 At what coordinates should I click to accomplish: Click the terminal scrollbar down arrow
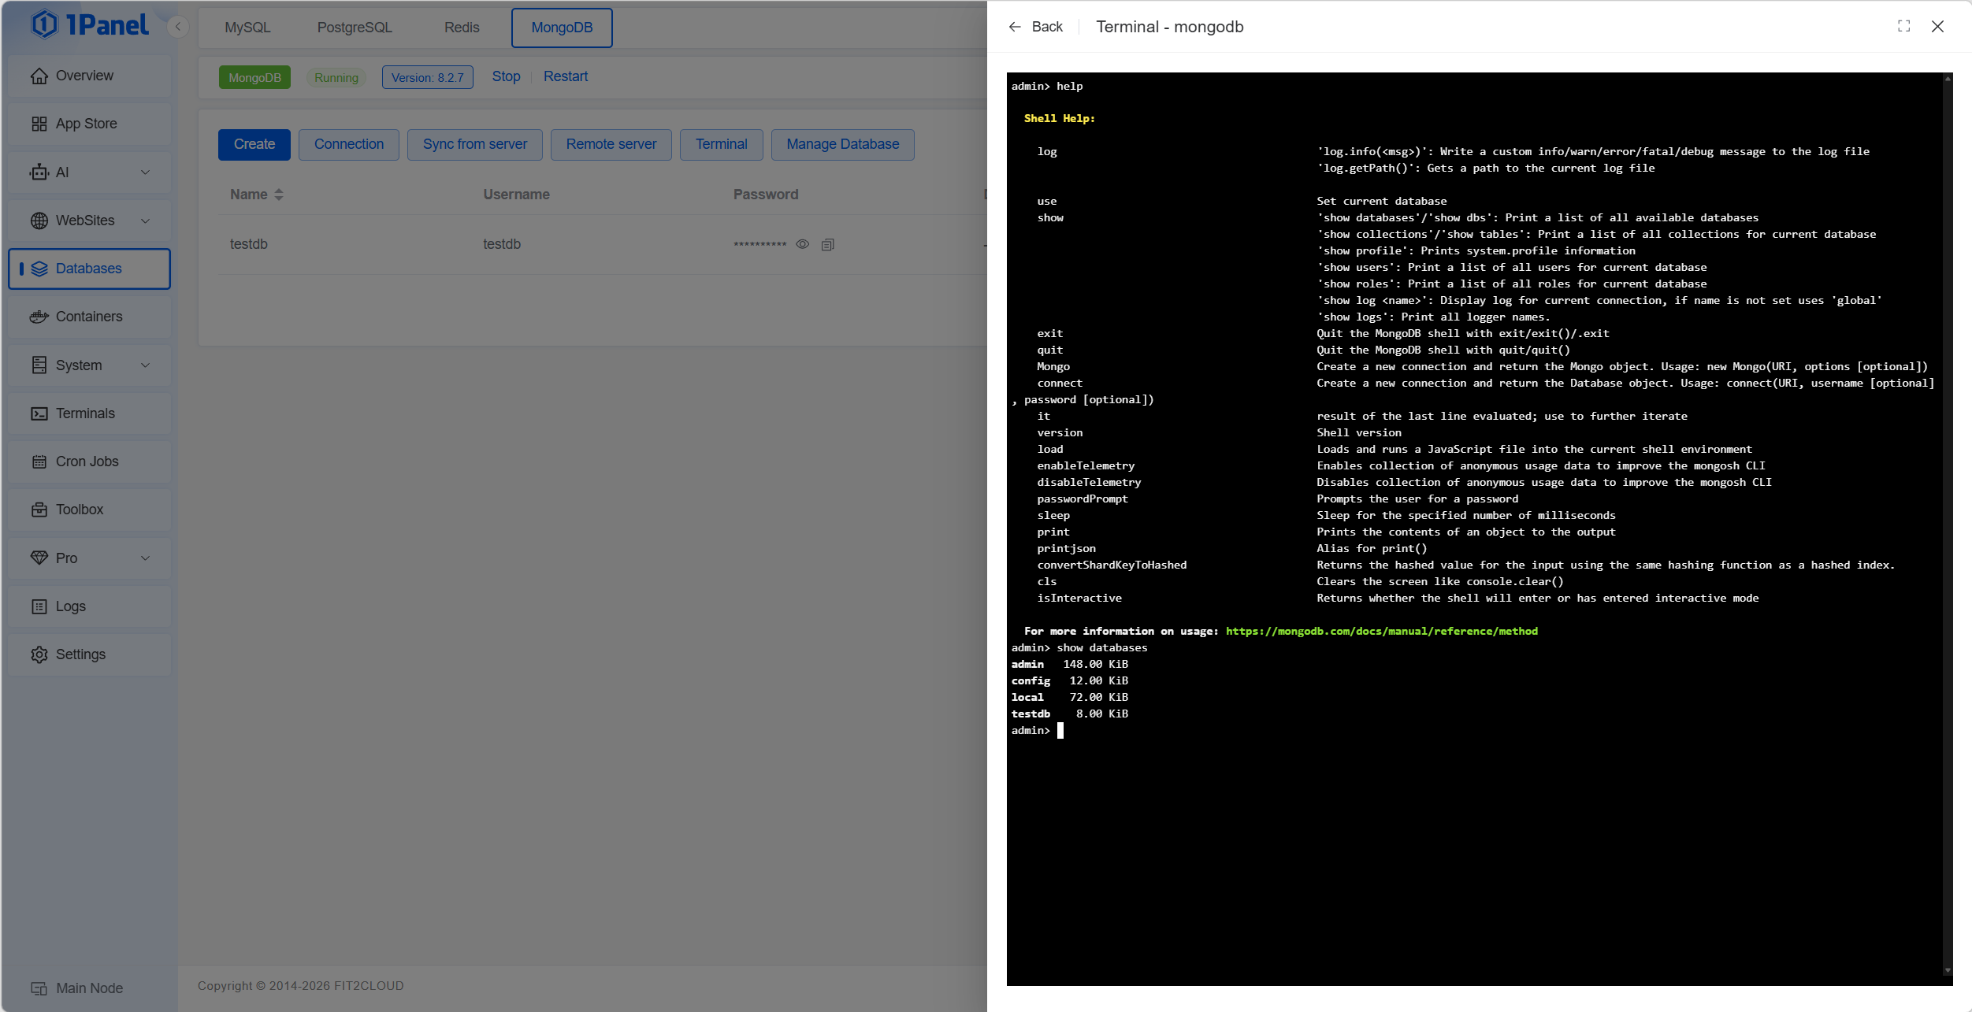coord(1948,971)
